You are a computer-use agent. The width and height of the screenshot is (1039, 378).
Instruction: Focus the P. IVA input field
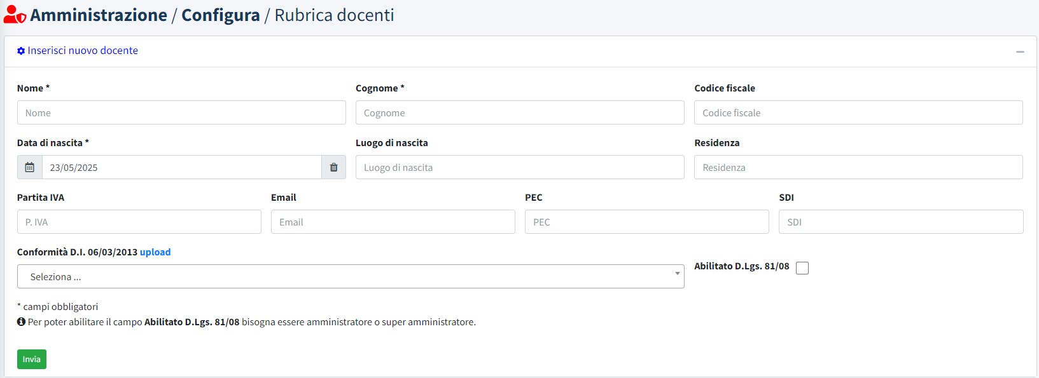[139, 222]
